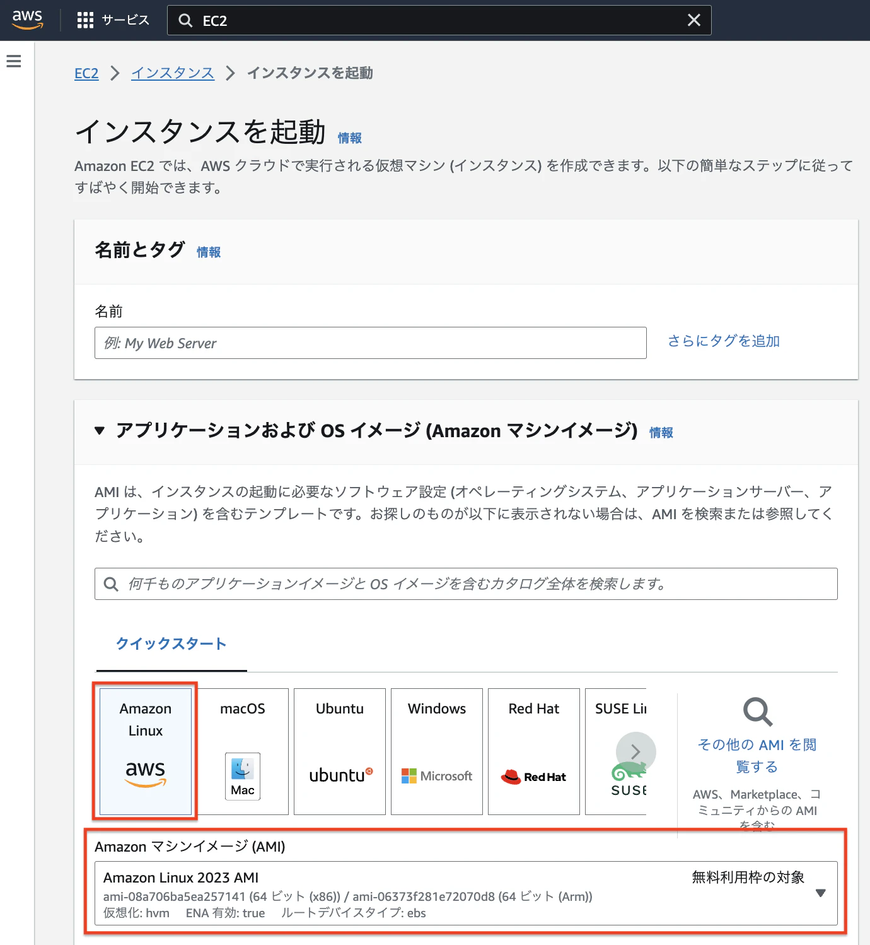Click the top search field containing EC2

click(439, 20)
